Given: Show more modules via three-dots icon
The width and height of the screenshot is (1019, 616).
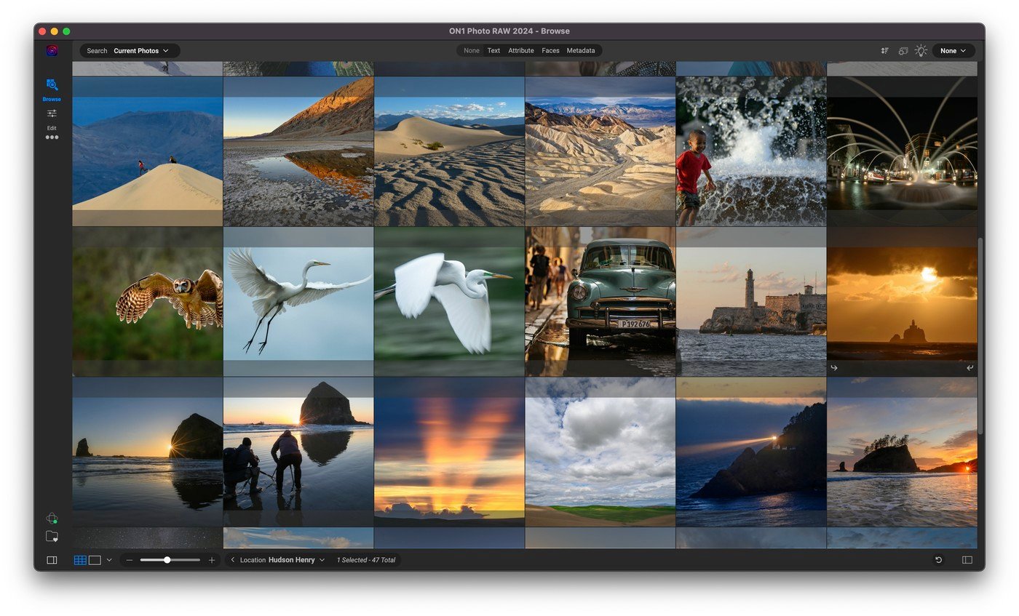Looking at the screenshot, I should coord(52,137).
